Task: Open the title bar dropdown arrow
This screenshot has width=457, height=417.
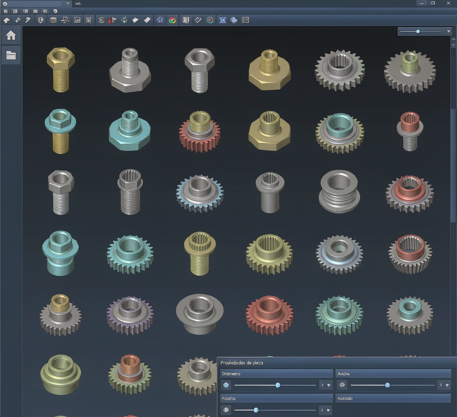Action: [x=67, y=4]
